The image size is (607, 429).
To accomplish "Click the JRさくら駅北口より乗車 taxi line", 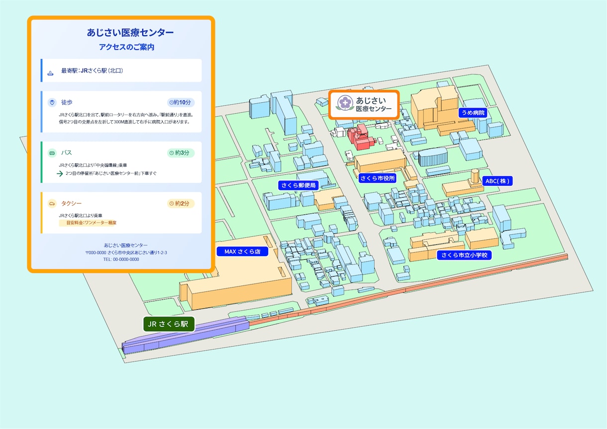I will [x=81, y=215].
